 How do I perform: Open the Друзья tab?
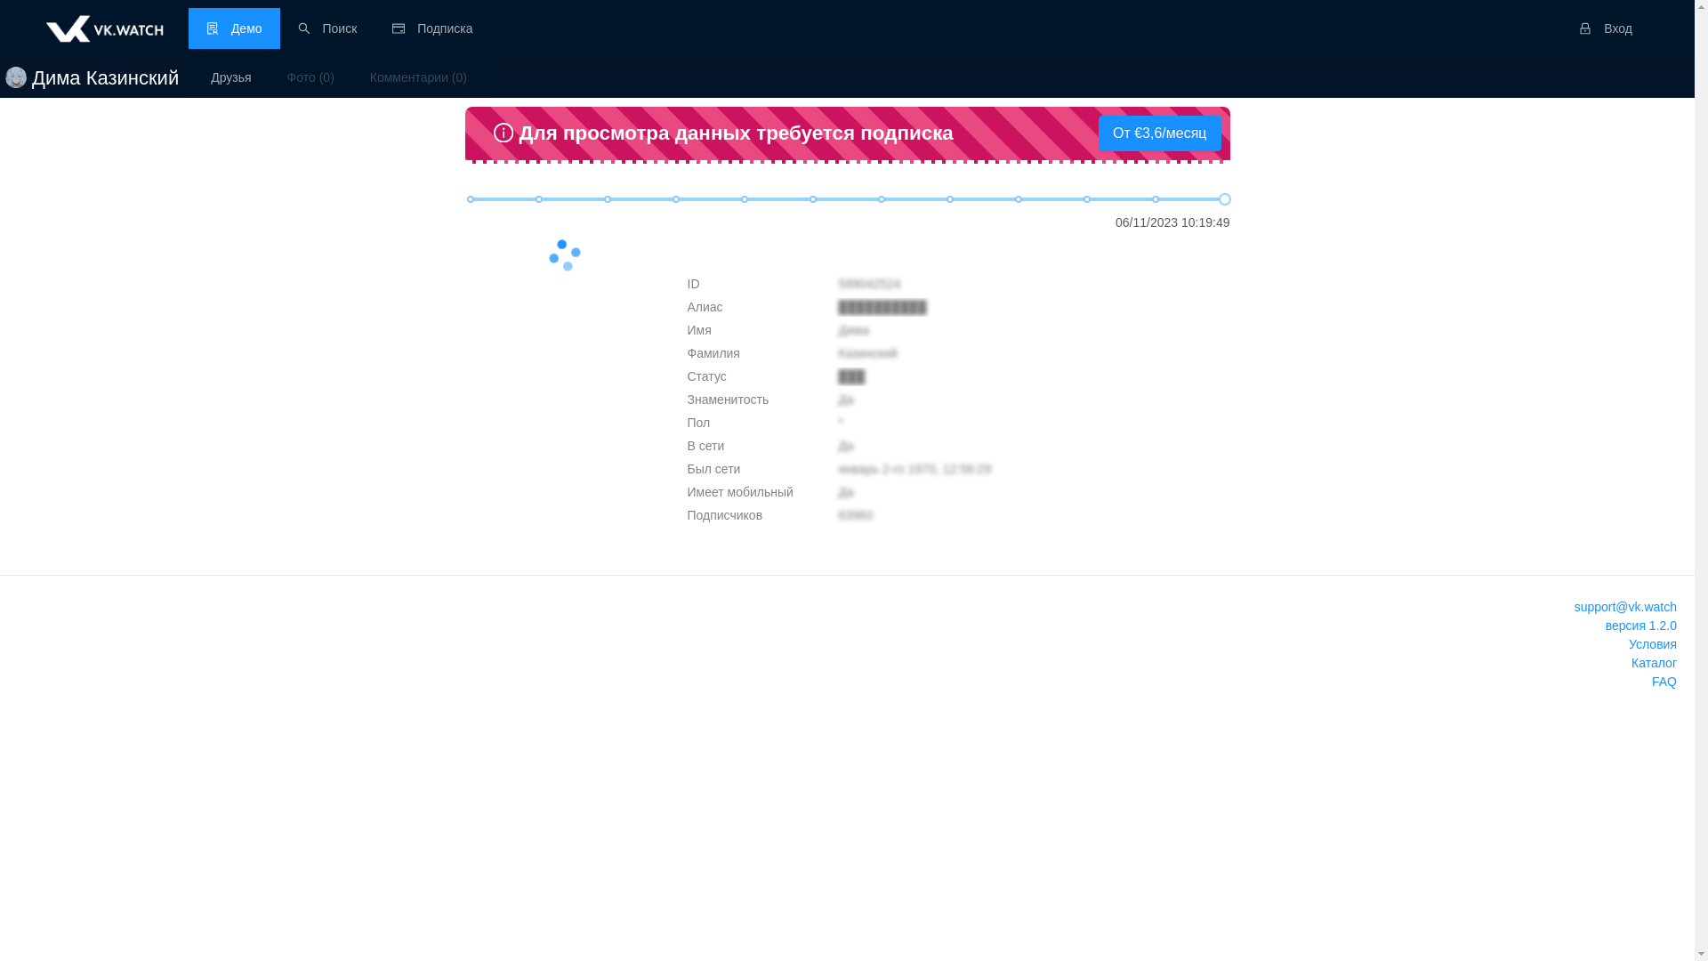click(231, 77)
